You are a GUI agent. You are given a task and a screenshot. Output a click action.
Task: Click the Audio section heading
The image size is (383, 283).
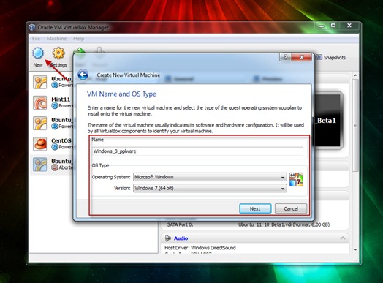pyautogui.click(x=181, y=238)
